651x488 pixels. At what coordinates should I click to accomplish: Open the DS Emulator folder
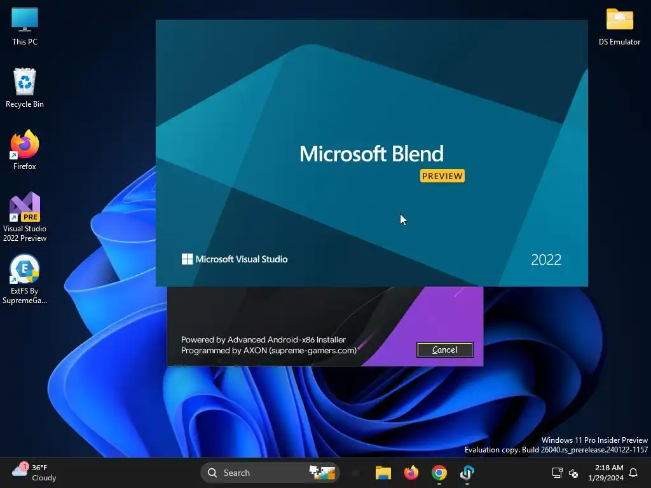coord(619,26)
